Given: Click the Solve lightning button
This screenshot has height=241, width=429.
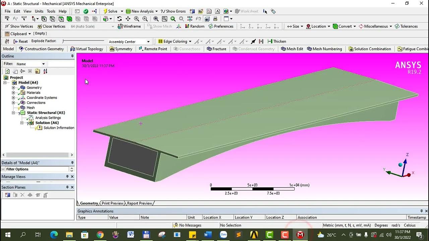Looking at the screenshot, I should 110,11.
